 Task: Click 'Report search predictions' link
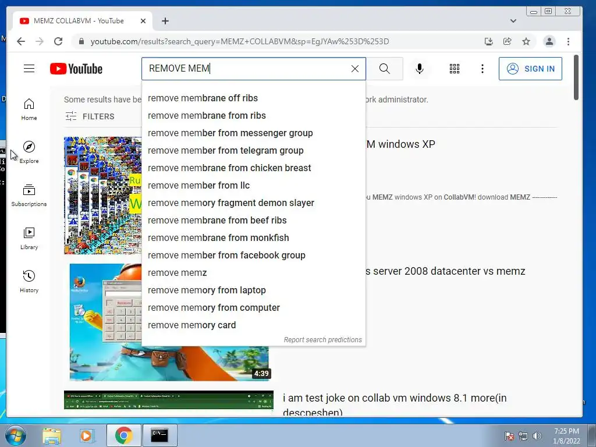tap(322, 340)
